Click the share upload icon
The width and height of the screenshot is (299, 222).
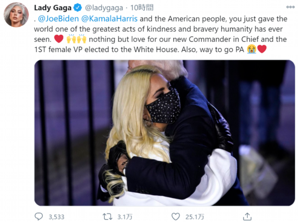coord(247,217)
